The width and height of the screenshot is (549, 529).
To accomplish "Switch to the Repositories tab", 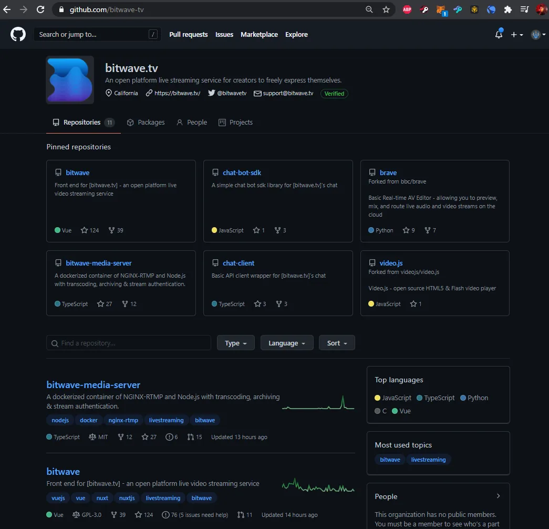I will click(84, 123).
